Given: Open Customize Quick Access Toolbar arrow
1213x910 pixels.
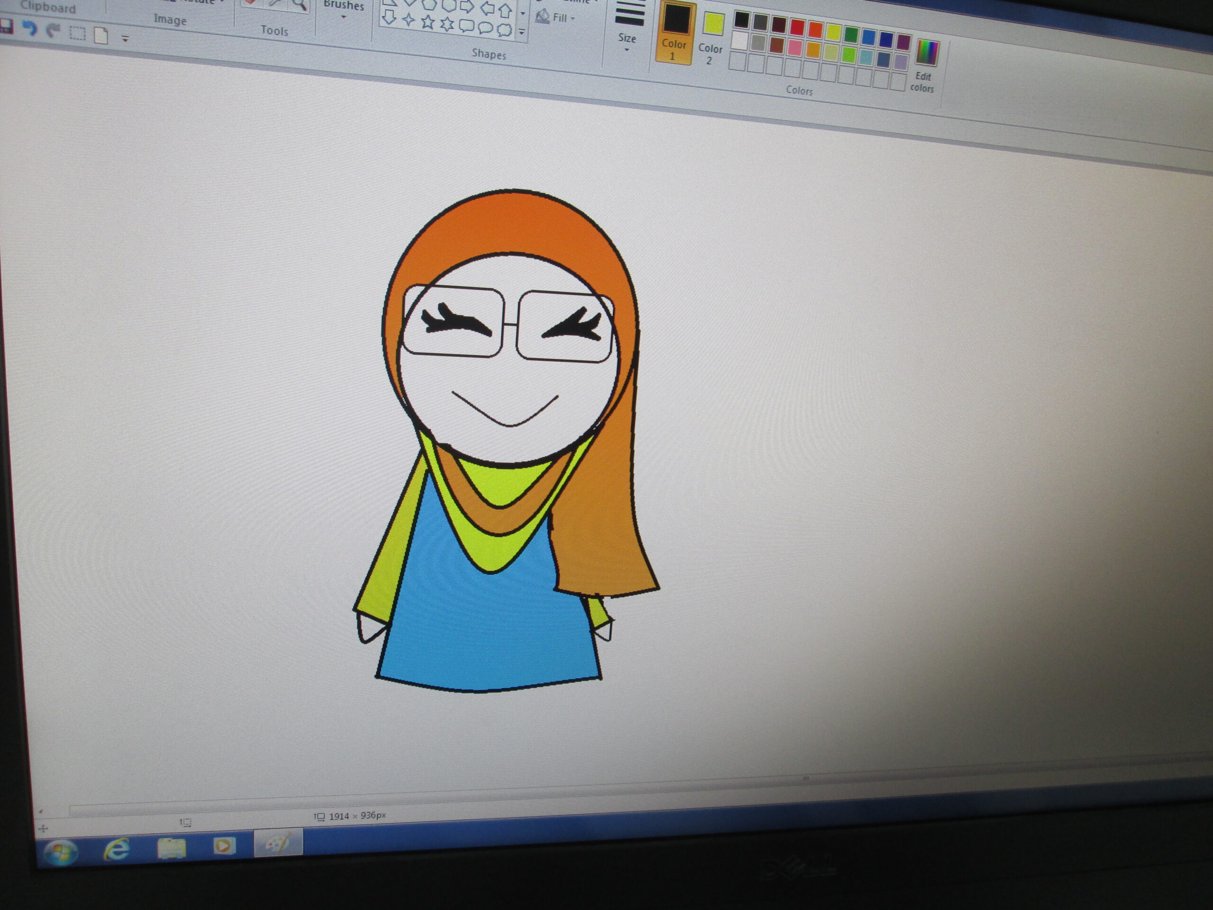Looking at the screenshot, I should coord(125,39).
